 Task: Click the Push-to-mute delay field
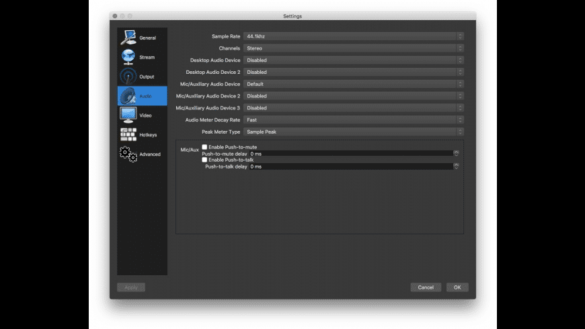(x=351, y=154)
